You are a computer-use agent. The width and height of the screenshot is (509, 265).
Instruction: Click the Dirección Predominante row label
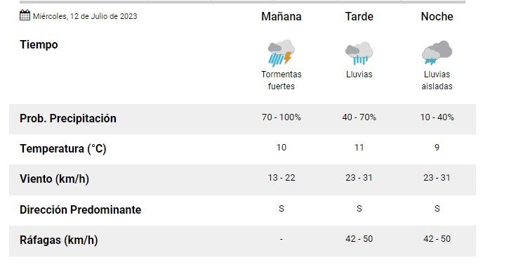(80, 209)
